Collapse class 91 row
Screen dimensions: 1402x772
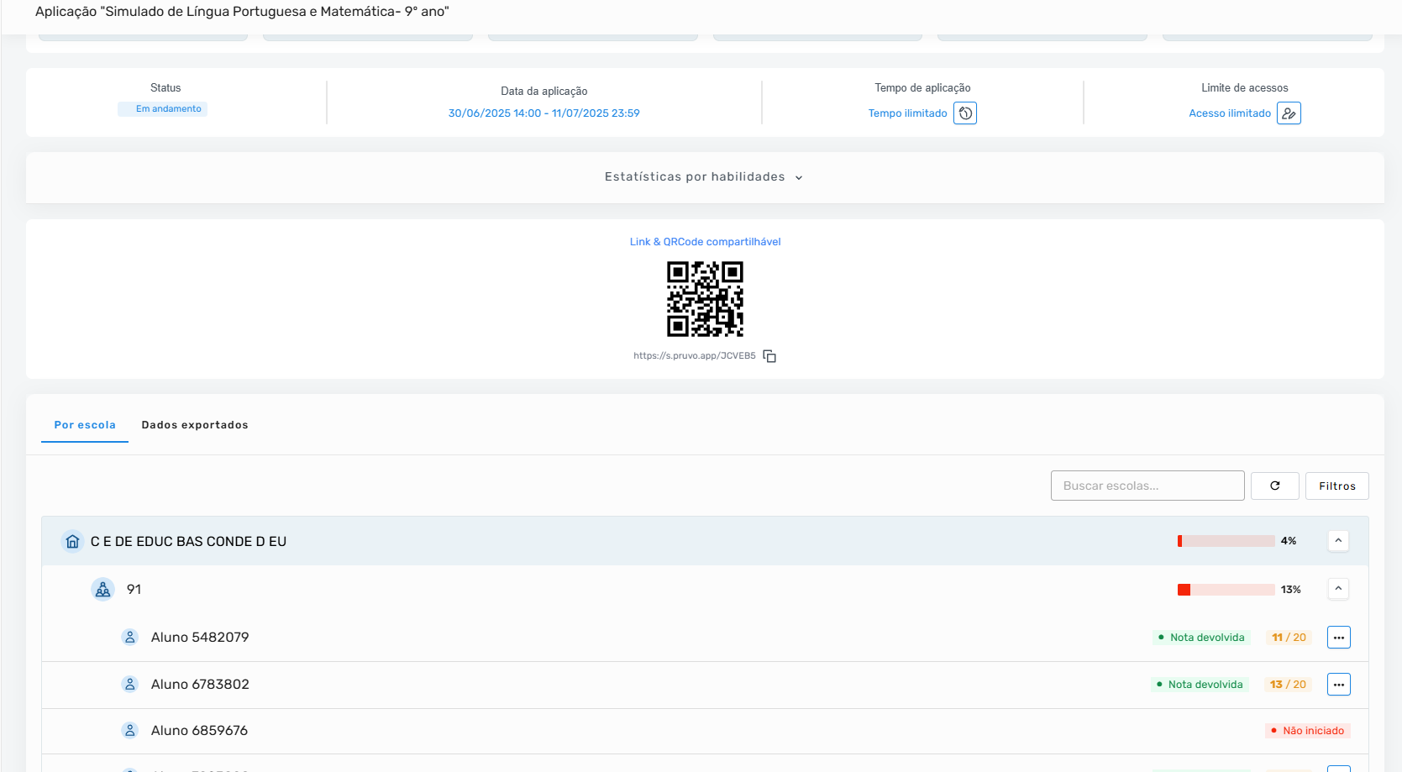pyautogui.click(x=1338, y=589)
